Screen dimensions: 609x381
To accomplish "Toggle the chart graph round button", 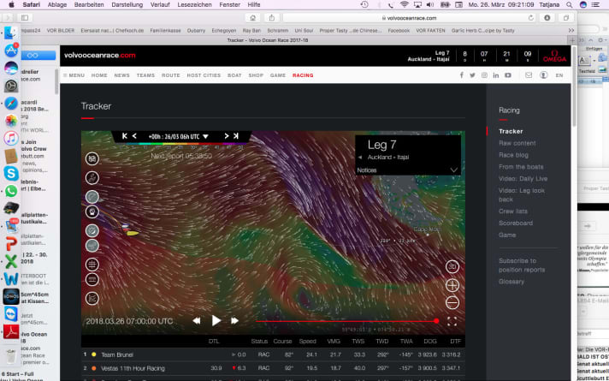I will [x=92, y=298].
